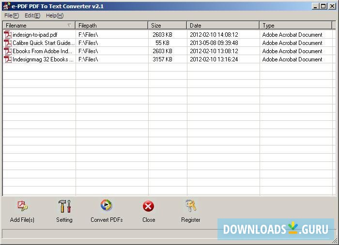Click PDF icon beside indesign-to-ipad.pdf
The width and height of the screenshot is (339, 245).
[8, 35]
